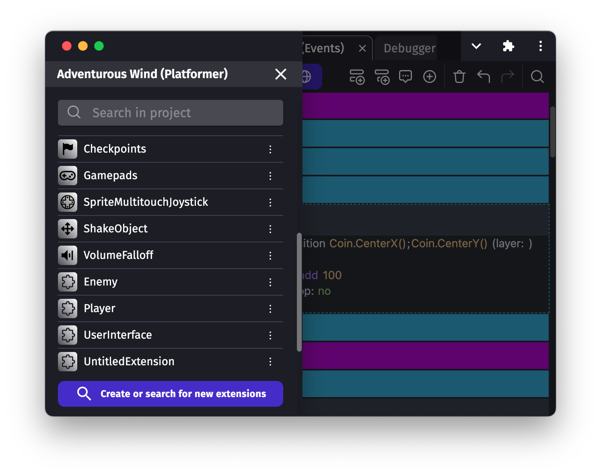
Task: Open three-dot menu for UntitledExtension
Action: click(x=270, y=362)
